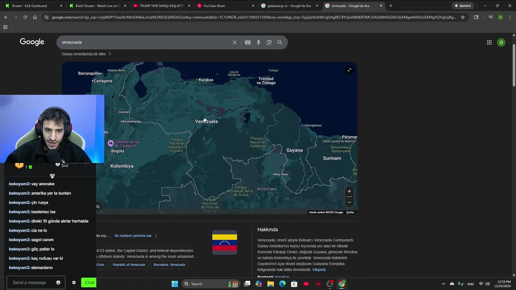Open Şartlar link on map

coord(350,212)
